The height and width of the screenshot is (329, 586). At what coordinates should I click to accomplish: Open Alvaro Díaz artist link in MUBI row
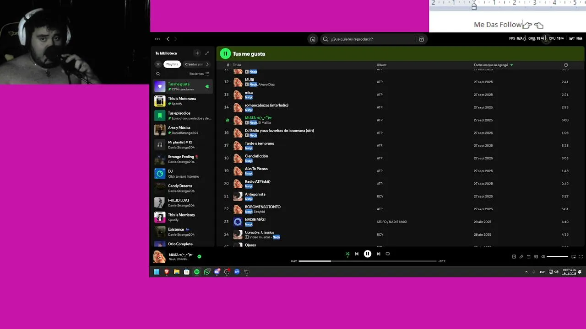click(266, 85)
